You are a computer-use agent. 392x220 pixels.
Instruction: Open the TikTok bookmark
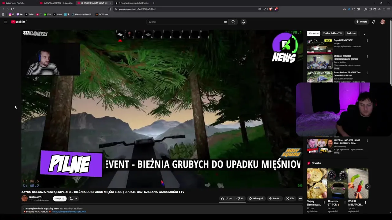pyautogui.click(x=29, y=14)
